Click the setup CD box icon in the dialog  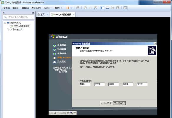(x=152, y=50)
